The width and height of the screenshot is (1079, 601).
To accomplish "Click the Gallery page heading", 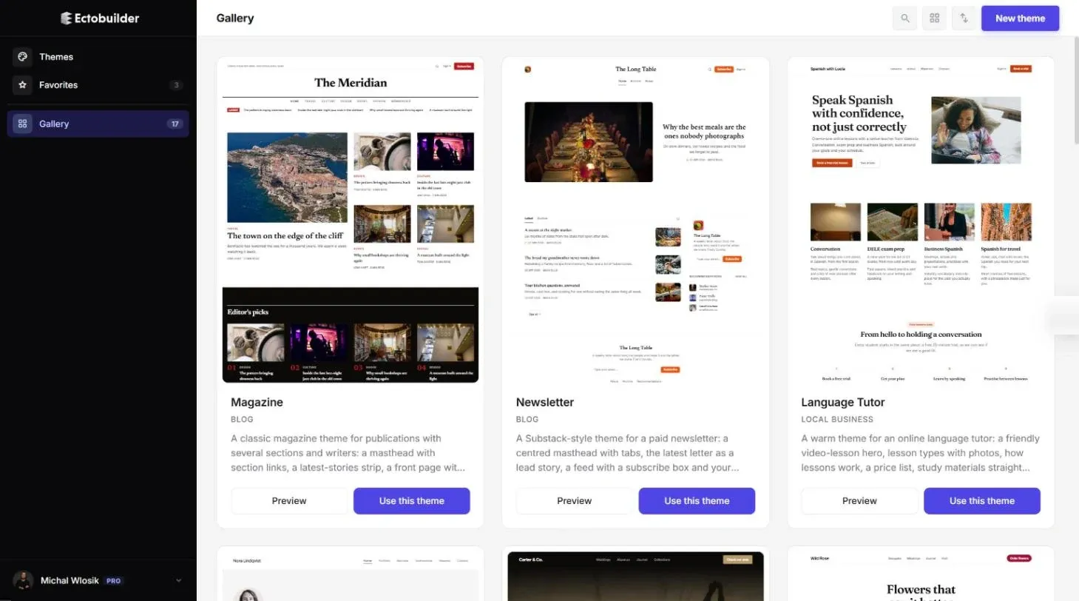I will (235, 19).
